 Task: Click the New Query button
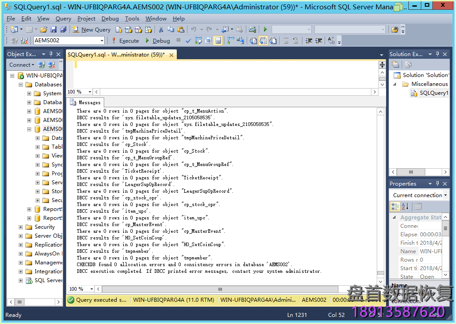point(92,29)
